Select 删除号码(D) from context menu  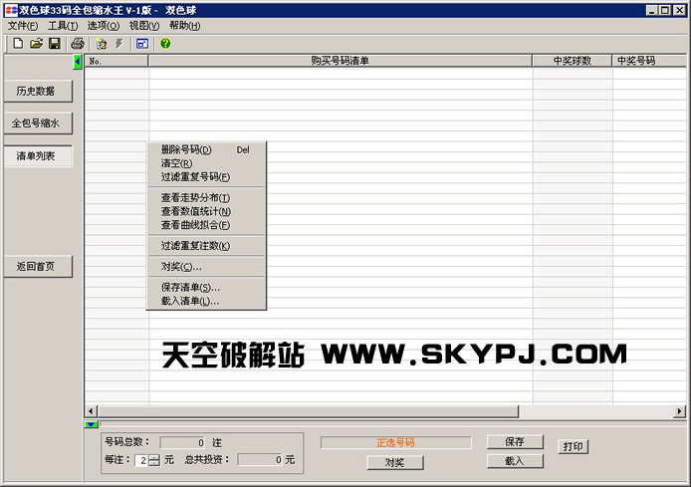coord(186,150)
